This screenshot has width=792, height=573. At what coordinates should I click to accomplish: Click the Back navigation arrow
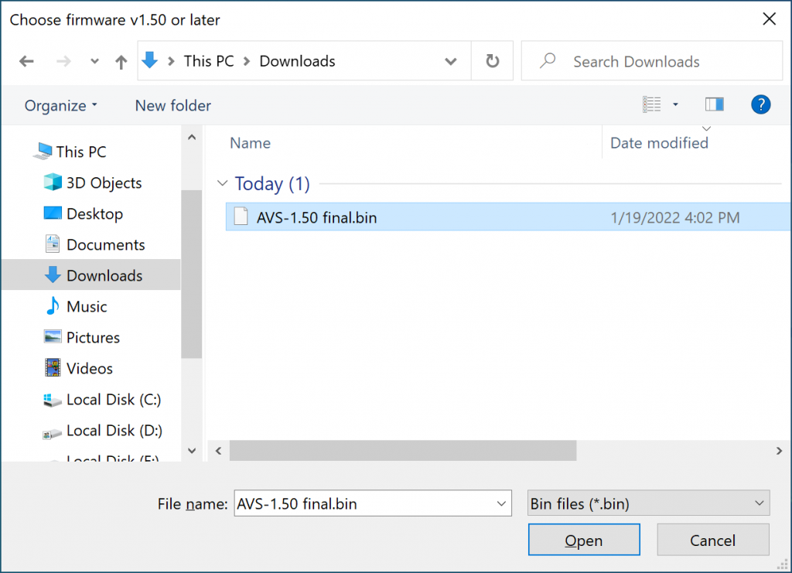(x=26, y=62)
